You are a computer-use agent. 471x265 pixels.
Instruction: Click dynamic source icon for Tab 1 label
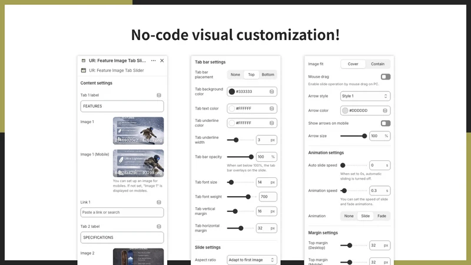point(159,95)
